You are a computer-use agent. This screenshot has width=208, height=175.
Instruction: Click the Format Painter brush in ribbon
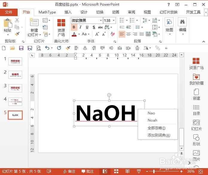point(17,34)
